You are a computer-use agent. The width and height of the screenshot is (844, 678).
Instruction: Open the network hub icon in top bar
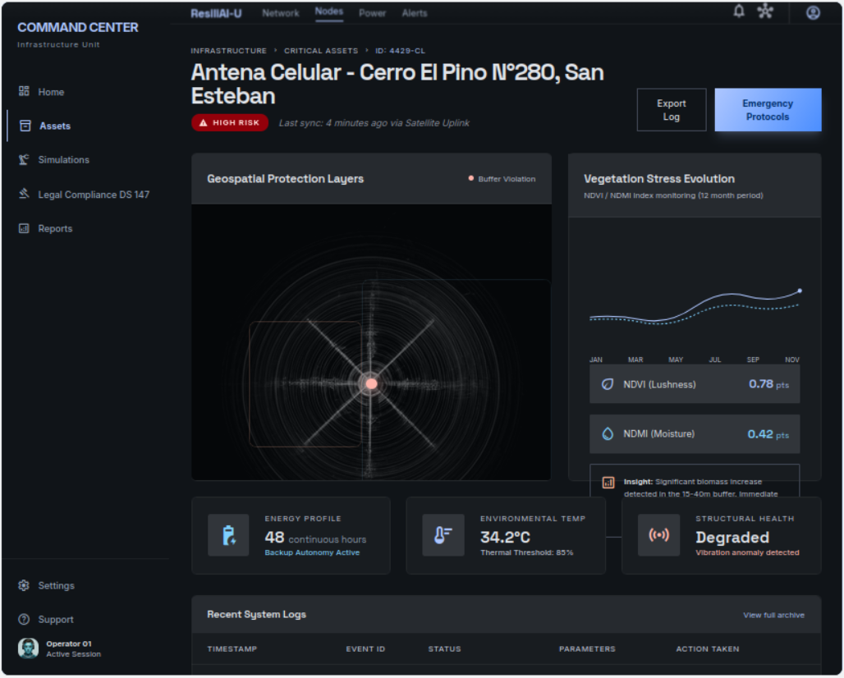pyautogui.click(x=765, y=11)
